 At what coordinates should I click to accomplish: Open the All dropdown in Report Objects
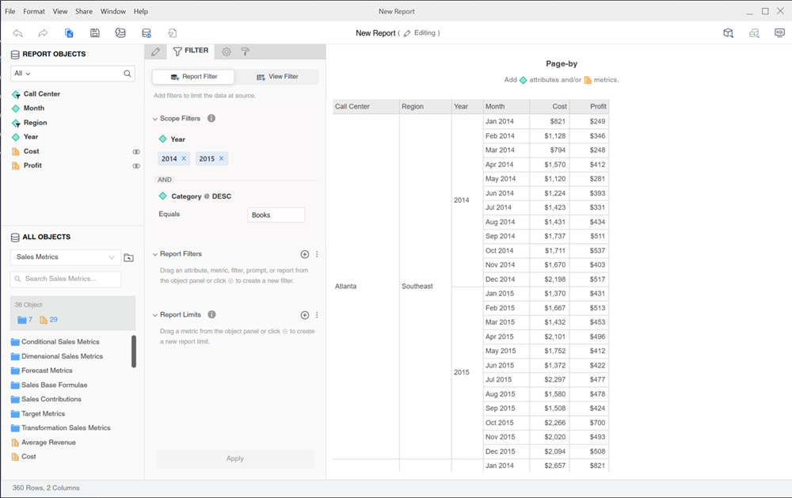click(x=23, y=74)
